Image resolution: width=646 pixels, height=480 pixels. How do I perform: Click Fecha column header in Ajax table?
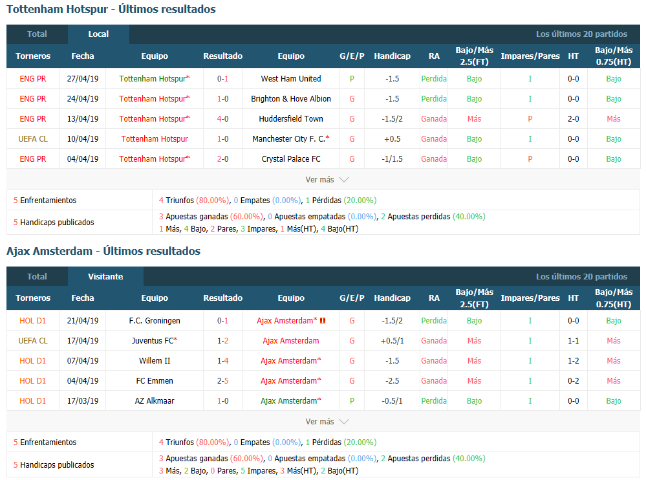pyautogui.click(x=83, y=298)
